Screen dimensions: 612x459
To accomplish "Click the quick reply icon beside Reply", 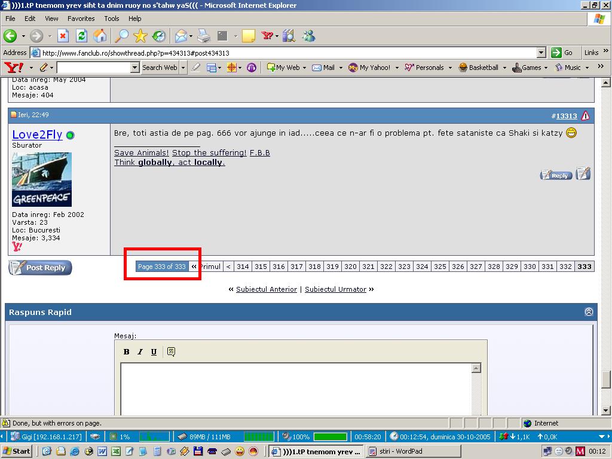I will 583,174.
